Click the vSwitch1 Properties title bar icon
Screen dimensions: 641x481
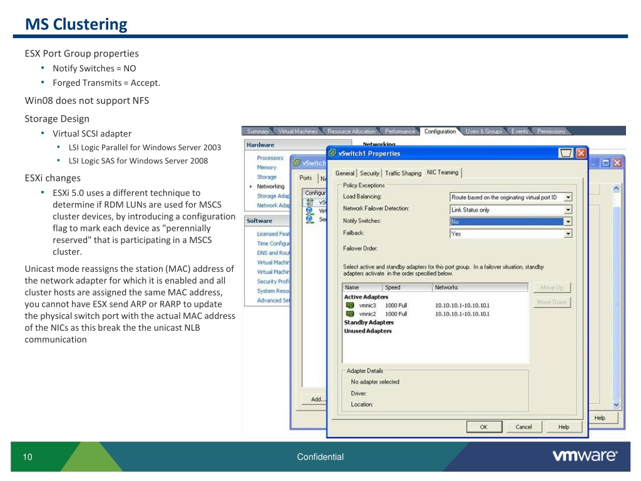pos(333,153)
